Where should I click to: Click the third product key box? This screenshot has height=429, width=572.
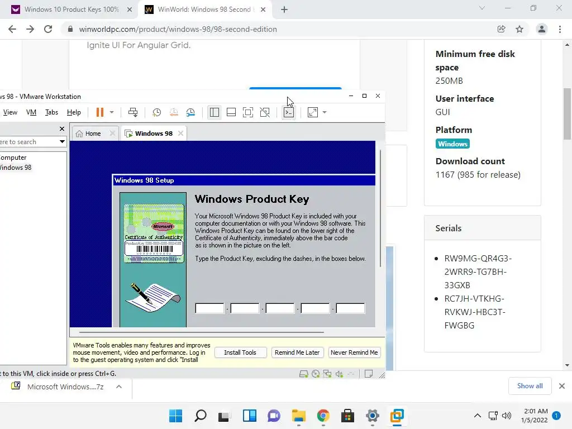[x=280, y=308]
